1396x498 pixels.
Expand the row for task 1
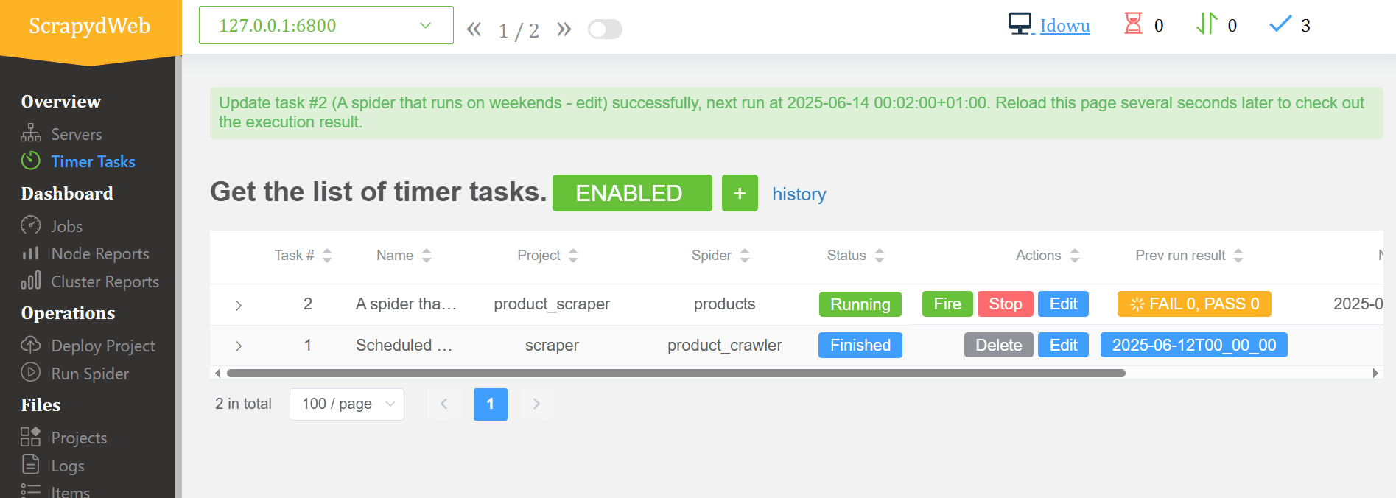coord(239,346)
